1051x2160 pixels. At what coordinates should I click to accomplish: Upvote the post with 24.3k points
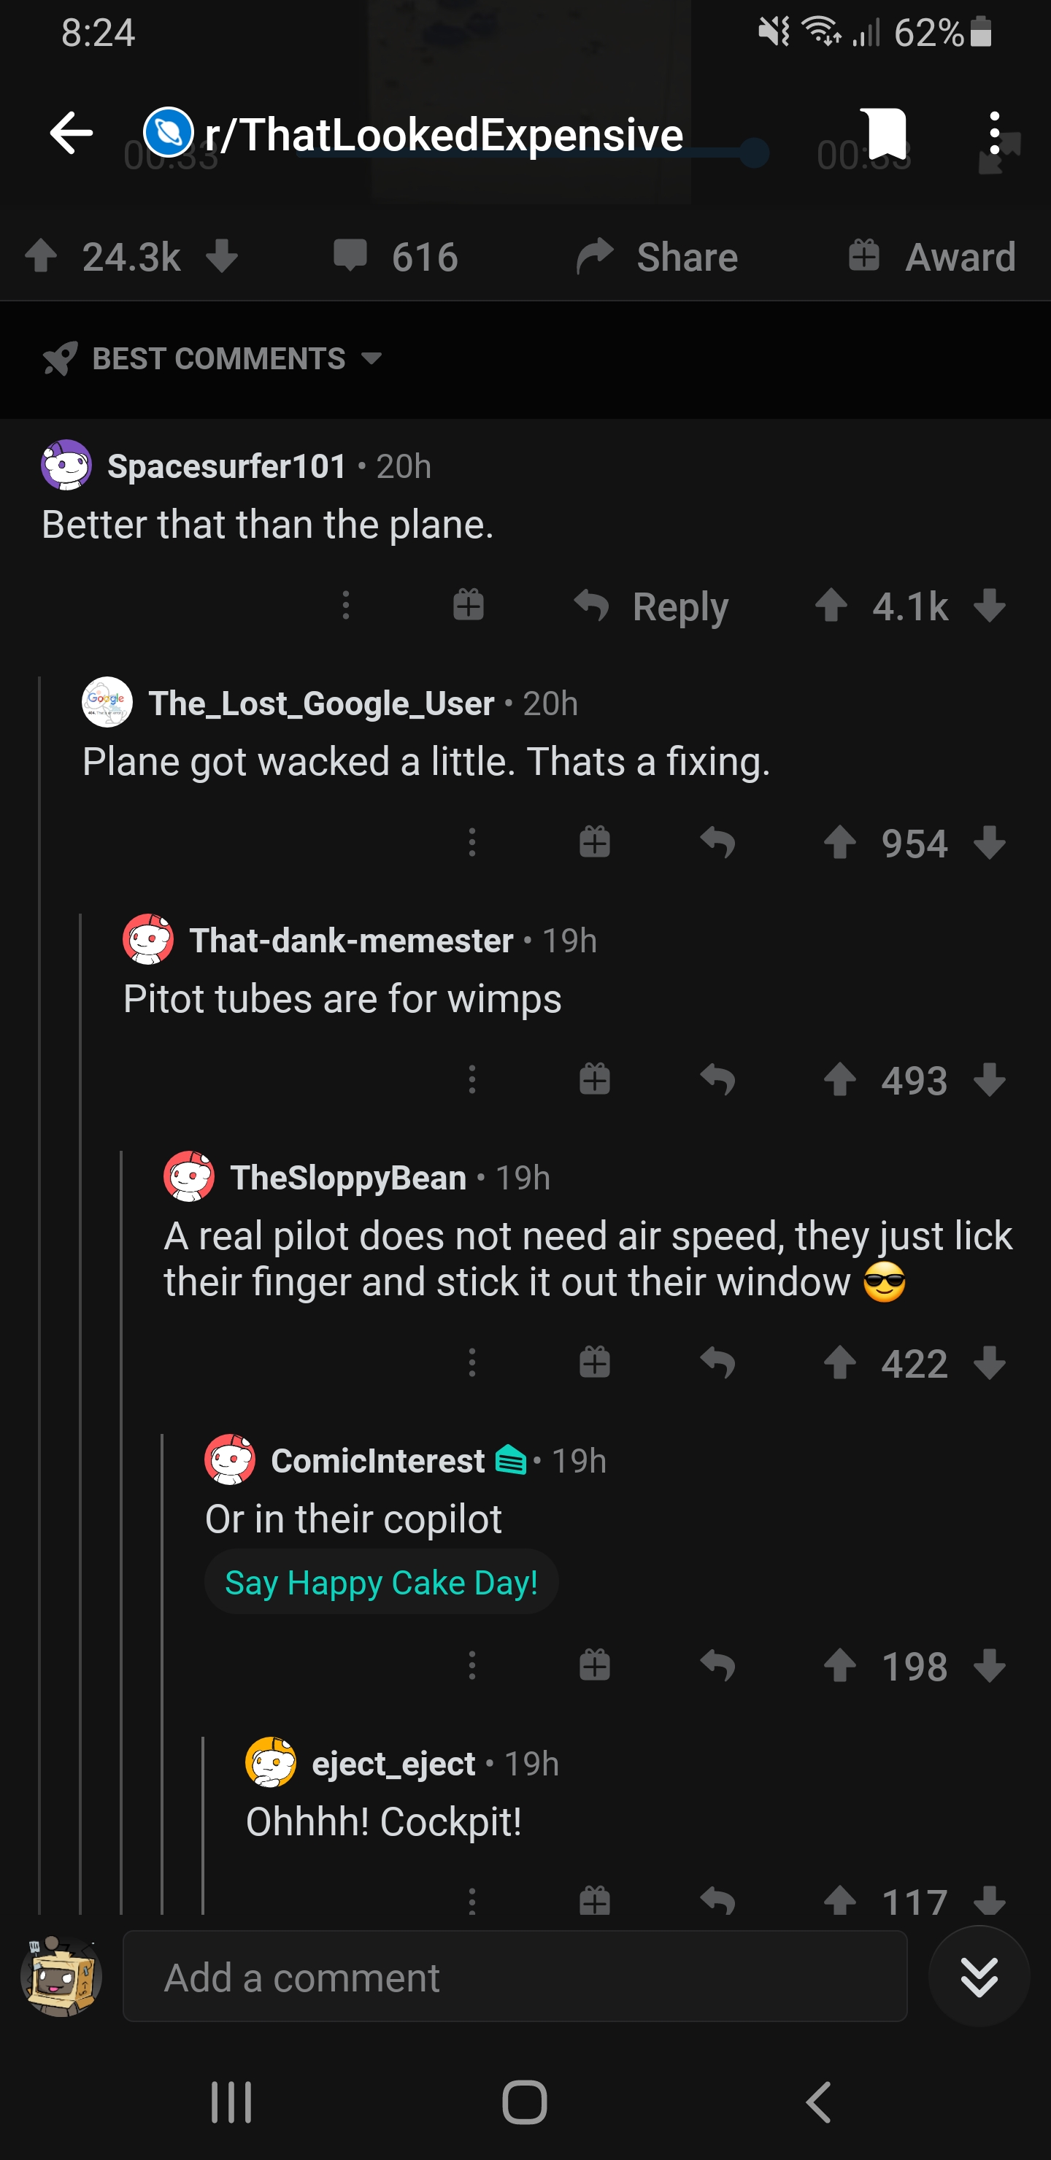click(x=41, y=257)
